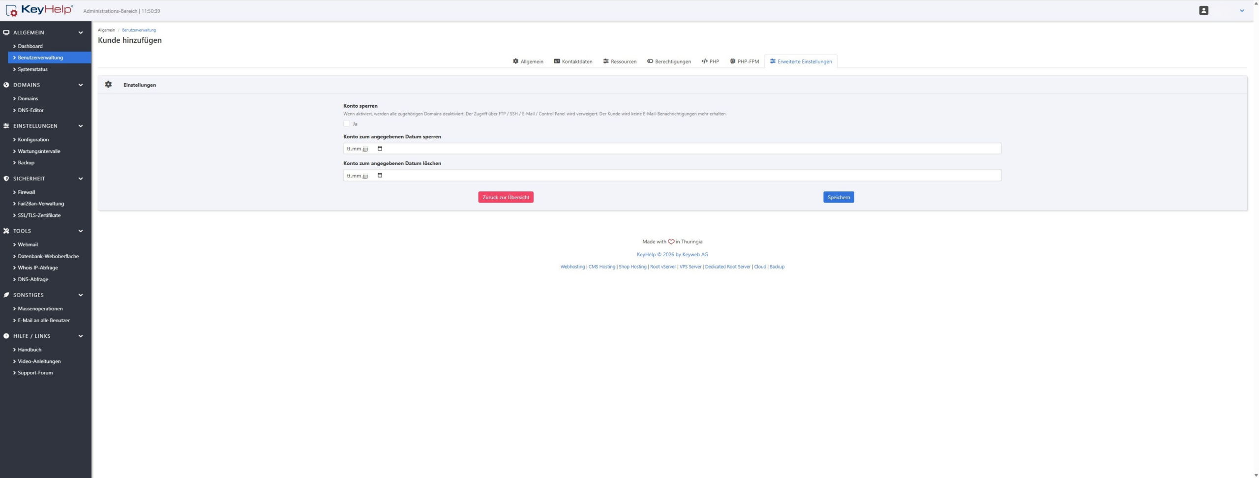
Task: Open calendar picker for Datum löschen
Action: point(380,176)
